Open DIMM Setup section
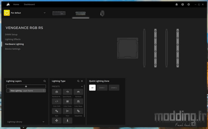This screenshot has height=129, width=208. [x=11, y=34]
